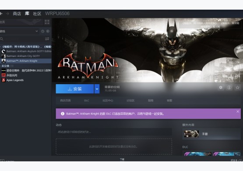Viewport: 243px width, 171px height.
Task: Open advanced filter sliders icon
Action: pyautogui.click(x=47, y=39)
